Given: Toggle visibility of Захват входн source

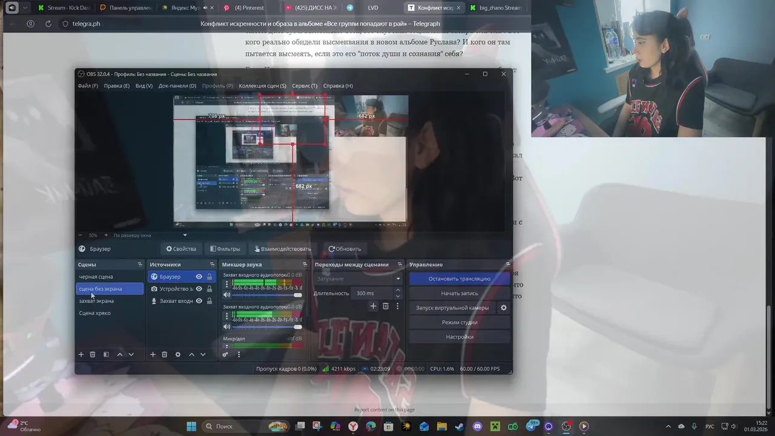Looking at the screenshot, I should (199, 301).
